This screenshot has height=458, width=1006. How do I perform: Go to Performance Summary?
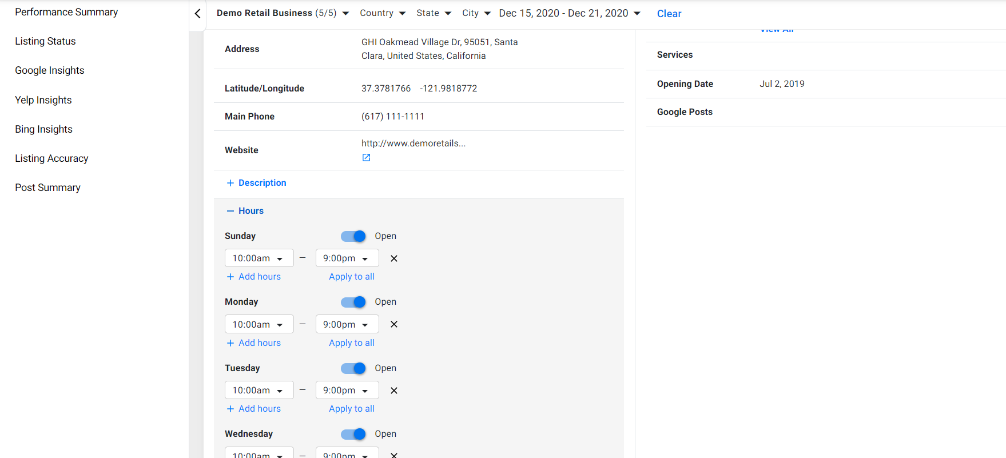(x=66, y=12)
